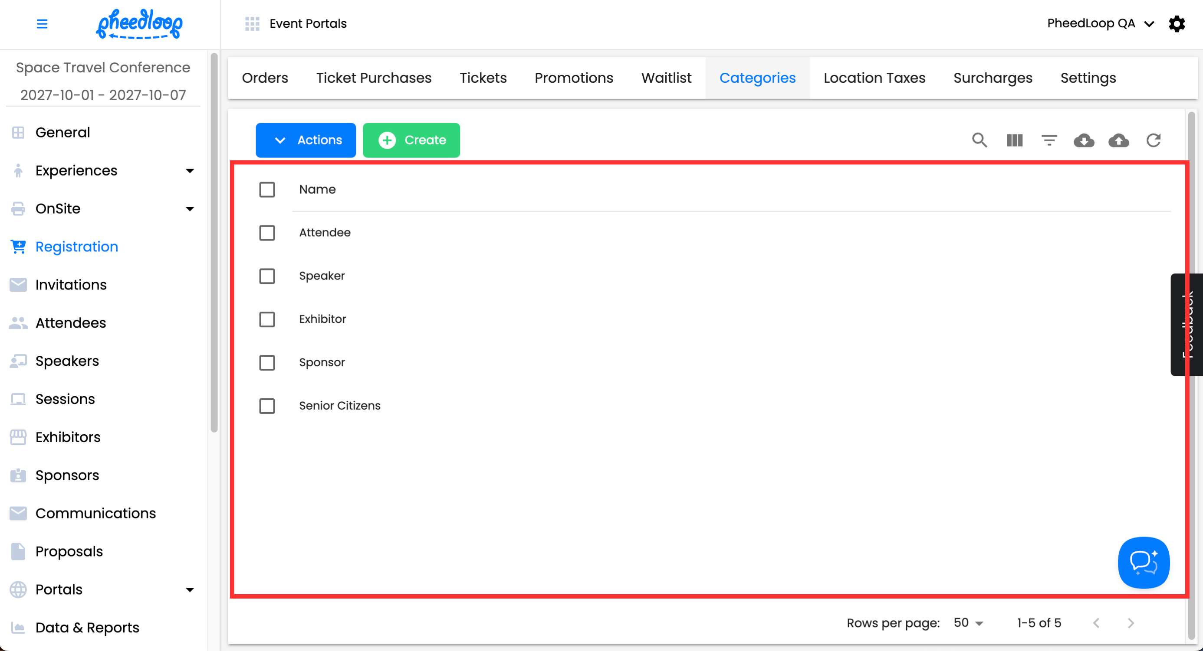Select the Senior Citizens row checkbox
The height and width of the screenshot is (651, 1203).
tap(266, 406)
